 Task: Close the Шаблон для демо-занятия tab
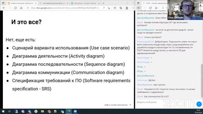(36, 3)
